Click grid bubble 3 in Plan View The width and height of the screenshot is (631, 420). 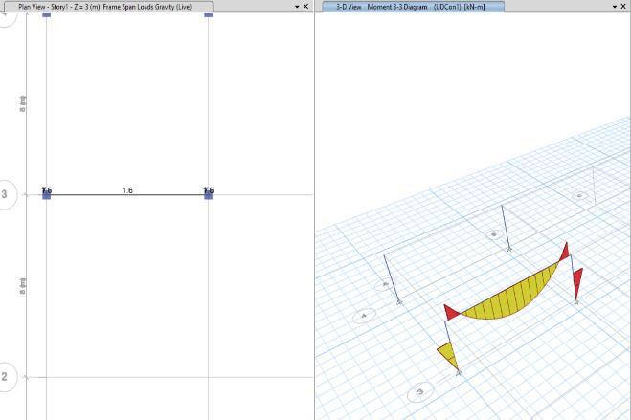(5, 194)
